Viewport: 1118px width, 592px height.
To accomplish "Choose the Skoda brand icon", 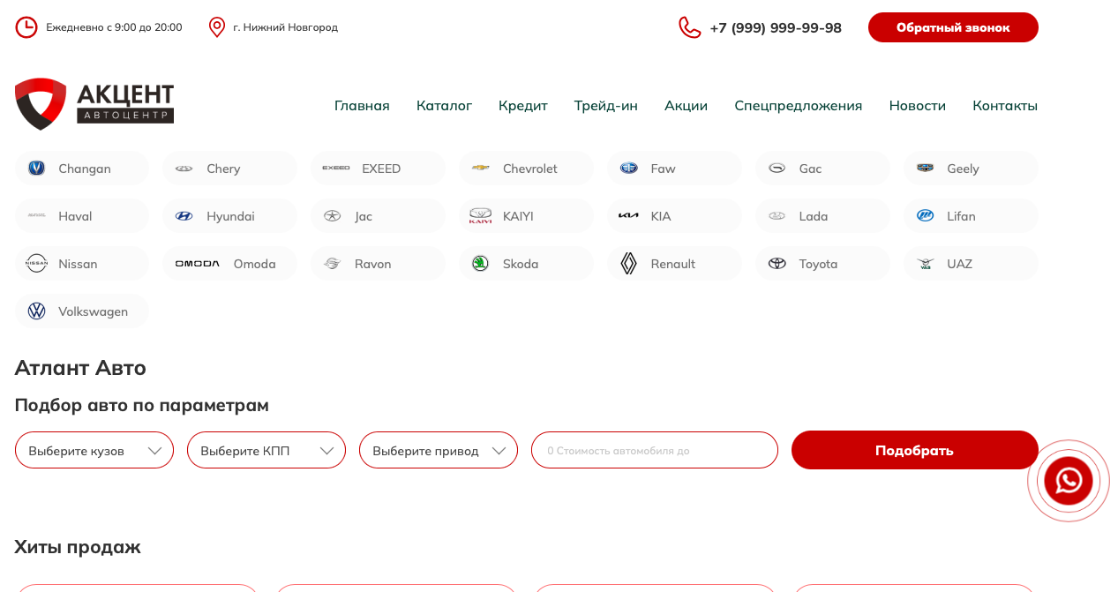I will tap(480, 264).
